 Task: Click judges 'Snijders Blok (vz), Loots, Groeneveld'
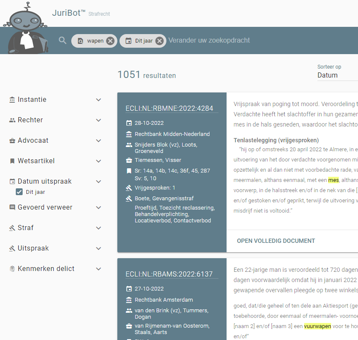click(166, 148)
